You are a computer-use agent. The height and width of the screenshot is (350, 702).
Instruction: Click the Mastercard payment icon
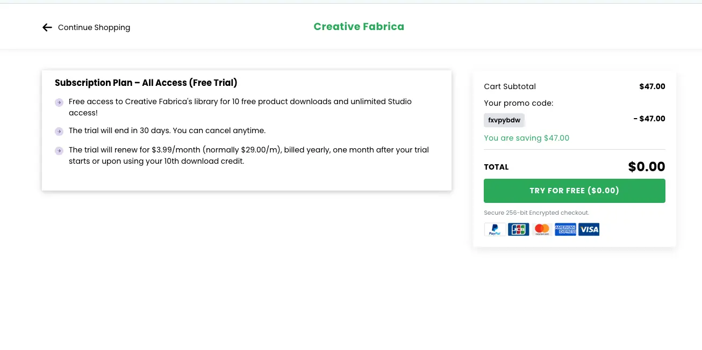[x=542, y=230]
